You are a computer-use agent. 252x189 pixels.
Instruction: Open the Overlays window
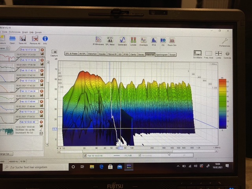pos(143,40)
